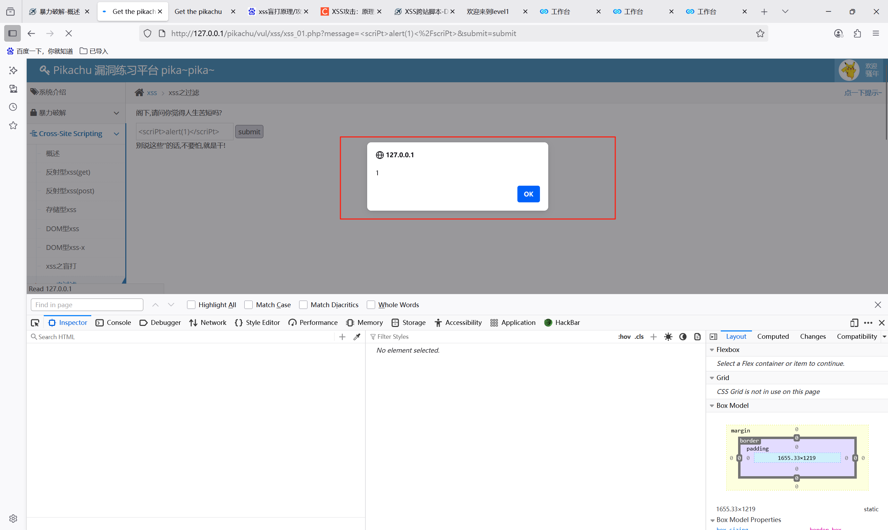Bookmark this page star icon
This screenshot has height=530, width=888.
760,33
